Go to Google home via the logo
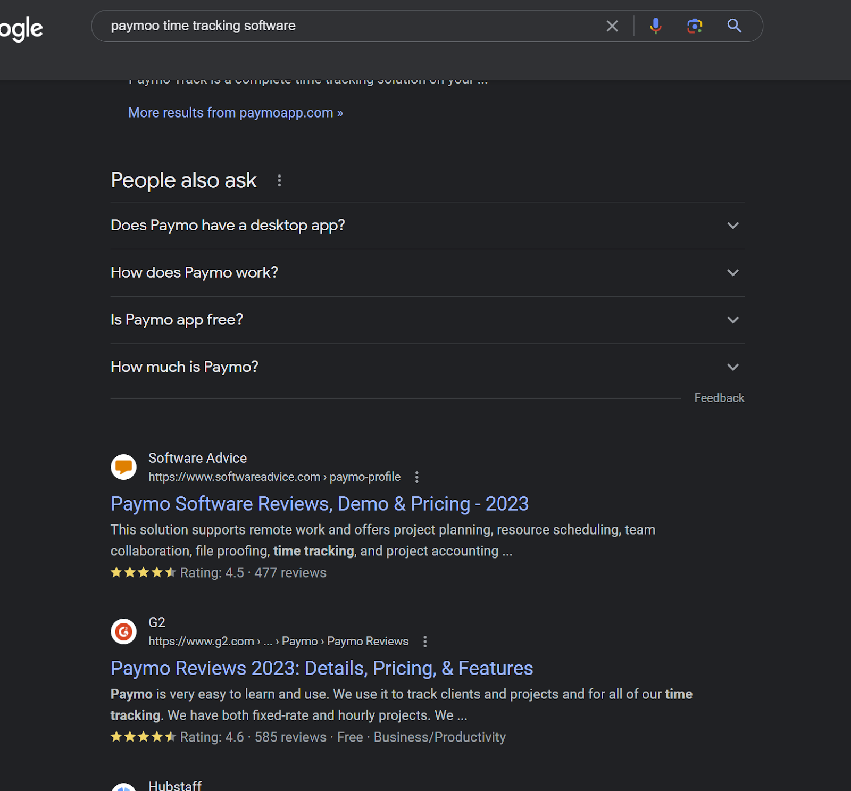The width and height of the screenshot is (851, 791). 21,29
